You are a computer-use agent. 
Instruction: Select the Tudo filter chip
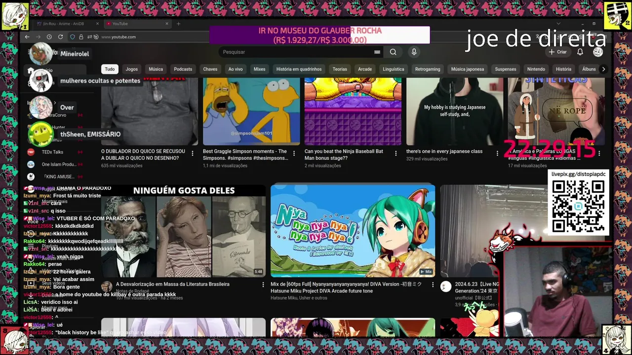coord(110,69)
